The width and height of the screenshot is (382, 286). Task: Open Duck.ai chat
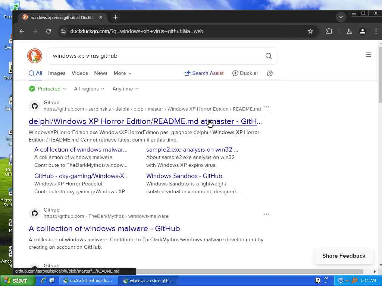click(x=245, y=73)
